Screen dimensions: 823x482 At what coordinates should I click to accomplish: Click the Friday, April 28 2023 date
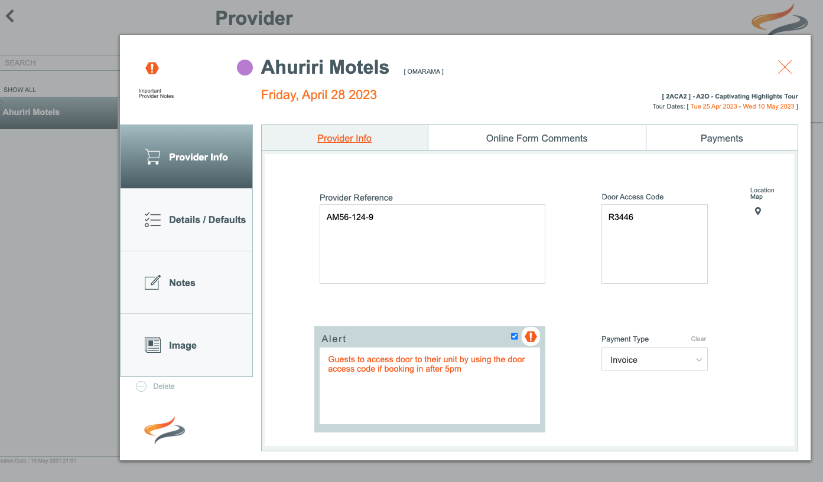[319, 95]
